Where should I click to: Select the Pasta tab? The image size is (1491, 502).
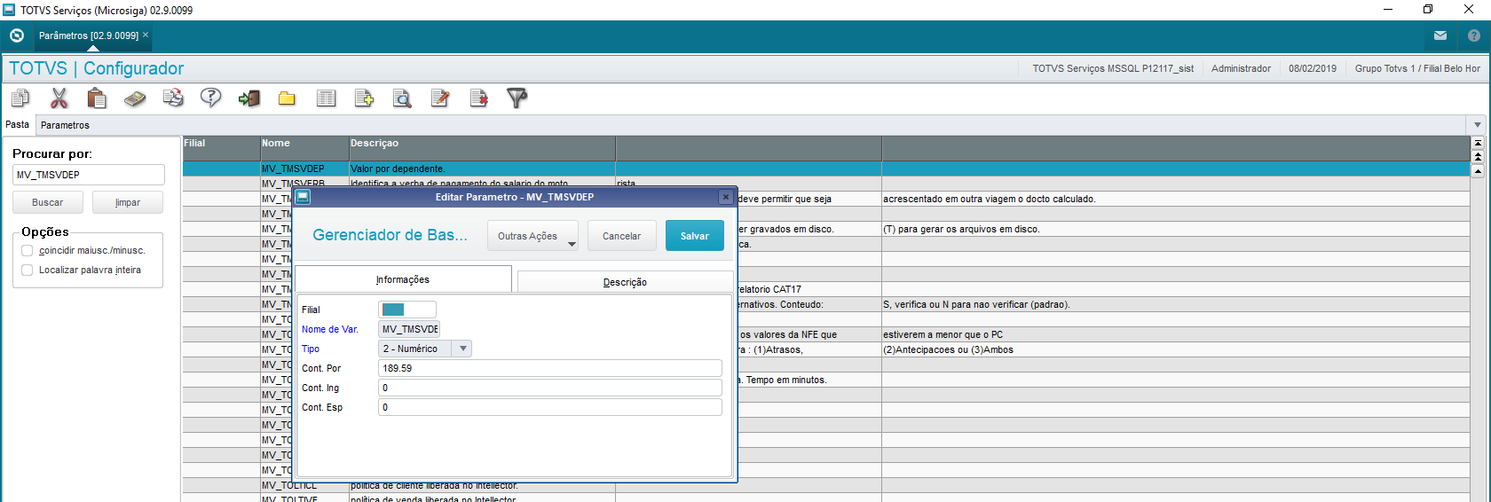coord(18,125)
